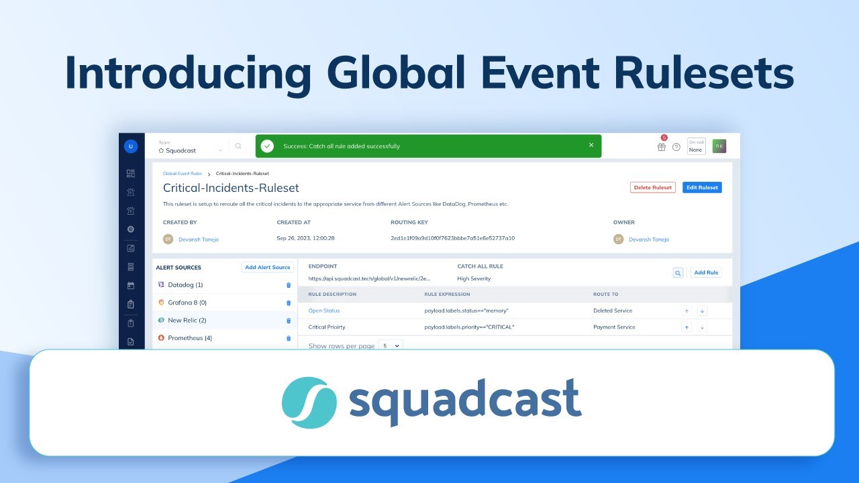Move the Critical Prioirty rule up

coord(687,327)
